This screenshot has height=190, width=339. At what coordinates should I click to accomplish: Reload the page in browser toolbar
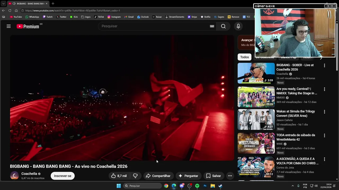point(10,11)
